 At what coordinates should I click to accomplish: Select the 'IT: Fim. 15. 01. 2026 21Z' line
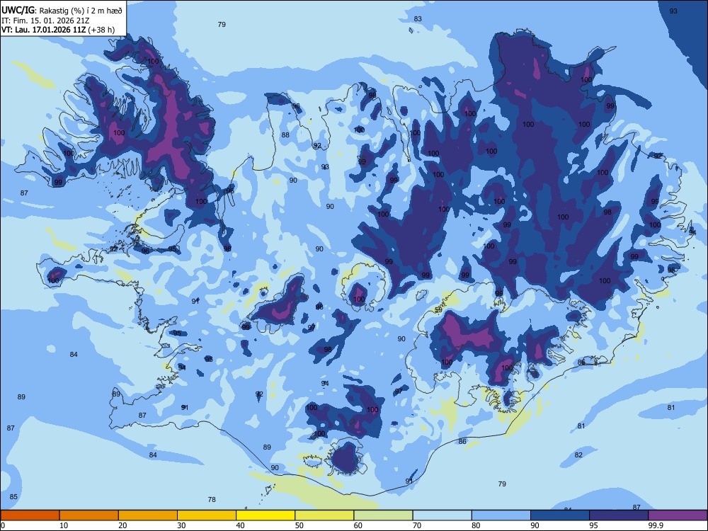(x=45, y=21)
